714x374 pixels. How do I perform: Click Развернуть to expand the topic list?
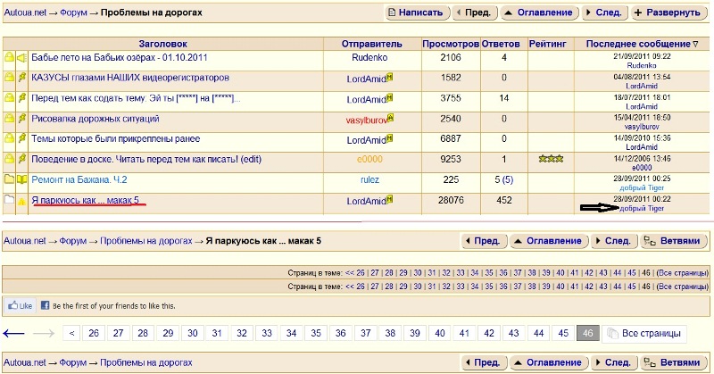point(666,13)
